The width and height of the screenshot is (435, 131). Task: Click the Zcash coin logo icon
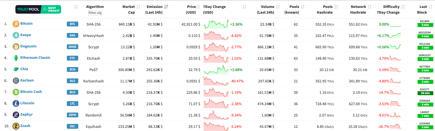pyautogui.click(x=16, y=126)
